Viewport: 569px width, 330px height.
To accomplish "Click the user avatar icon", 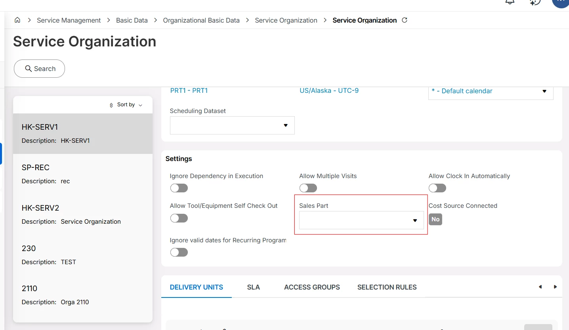I will [x=561, y=2].
